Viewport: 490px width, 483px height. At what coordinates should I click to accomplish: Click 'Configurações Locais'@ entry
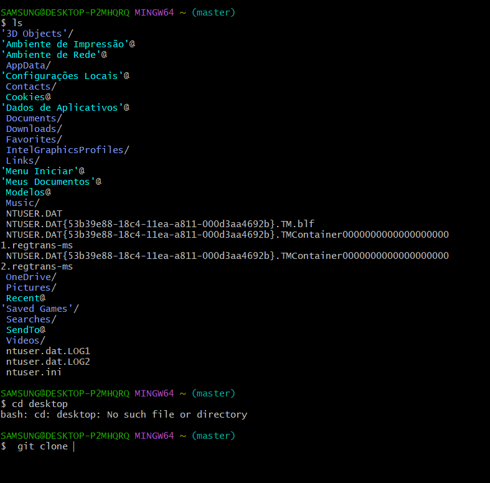click(65, 76)
